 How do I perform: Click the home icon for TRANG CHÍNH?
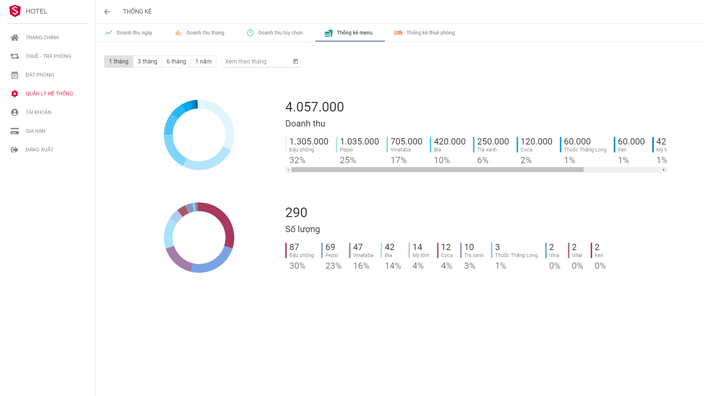coord(15,37)
